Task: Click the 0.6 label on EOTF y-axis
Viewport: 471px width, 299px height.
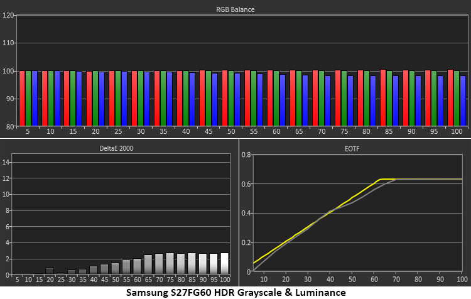Action: [246, 184]
